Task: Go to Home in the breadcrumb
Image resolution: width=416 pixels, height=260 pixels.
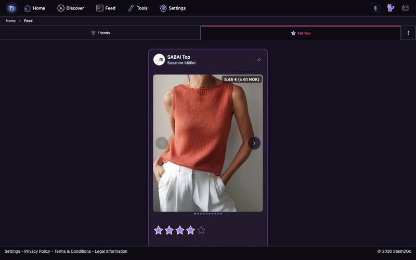Action: (x=10, y=21)
